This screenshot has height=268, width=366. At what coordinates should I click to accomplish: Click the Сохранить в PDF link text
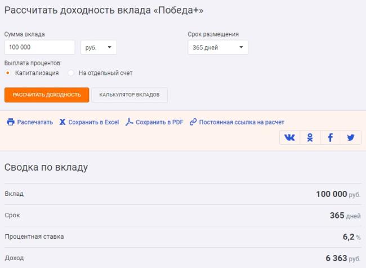(159, 122)
